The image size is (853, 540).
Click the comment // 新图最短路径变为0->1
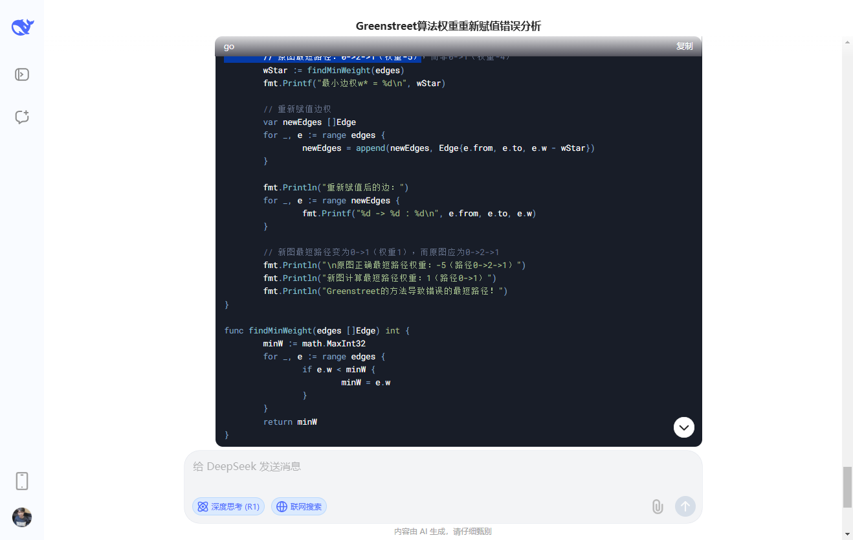[381, 252]
